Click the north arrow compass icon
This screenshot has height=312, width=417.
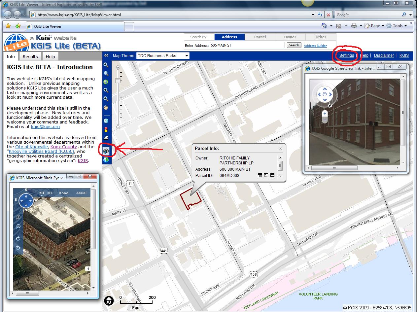pyautogui.click(x=109, y=300)
